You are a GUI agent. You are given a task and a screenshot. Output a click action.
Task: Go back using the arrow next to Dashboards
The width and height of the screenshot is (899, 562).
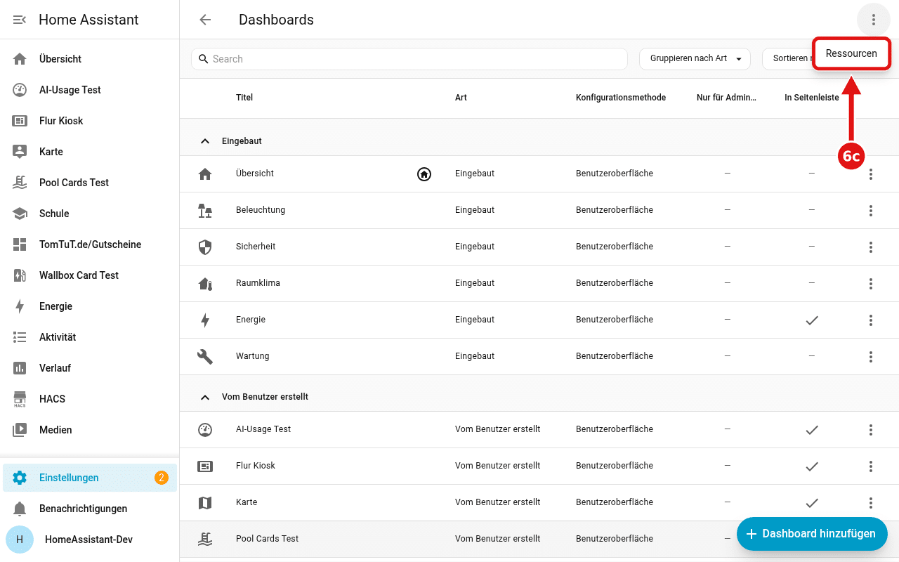click(x=205, y=20)
